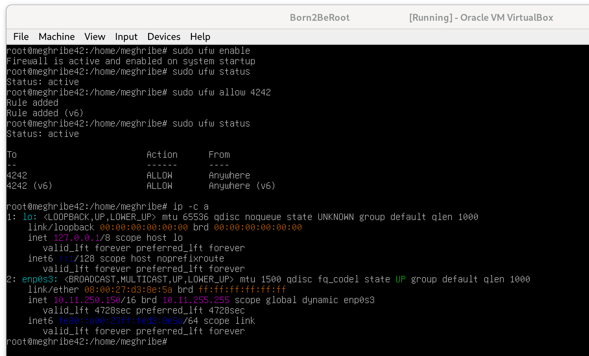This screenshot has height=356, width=589.
Task: Click the IPv6 address fe80::a00:27ff:fed3:8e5a
Action: (121, 321)
